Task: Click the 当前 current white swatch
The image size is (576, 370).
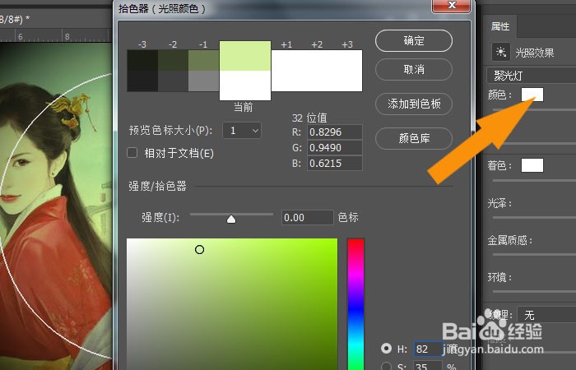Action: click(245, 86)
